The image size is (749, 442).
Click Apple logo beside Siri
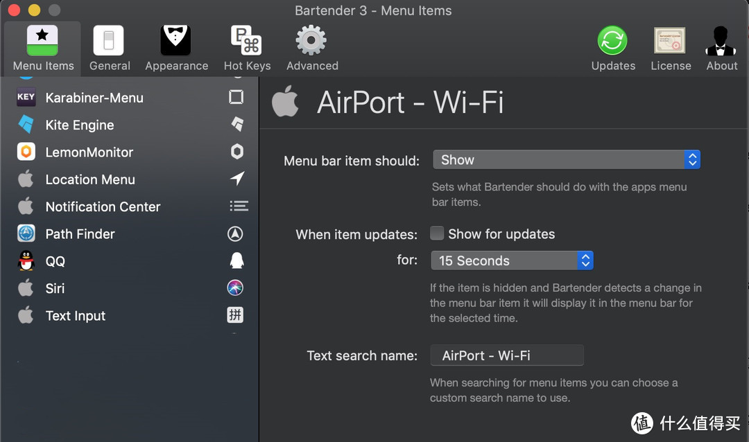(x=26, y=288)
